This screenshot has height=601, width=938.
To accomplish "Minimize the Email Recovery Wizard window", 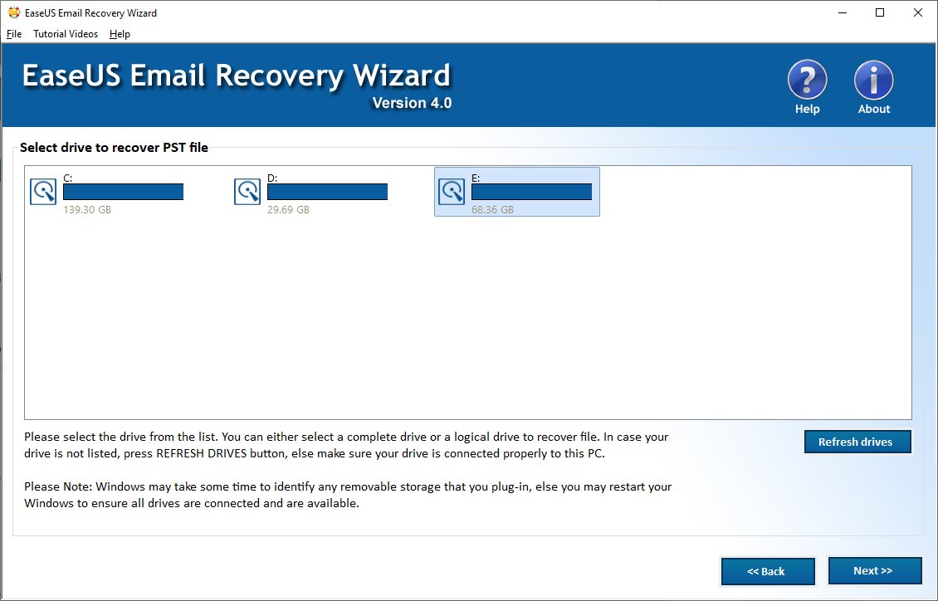I will click(841, 12).
